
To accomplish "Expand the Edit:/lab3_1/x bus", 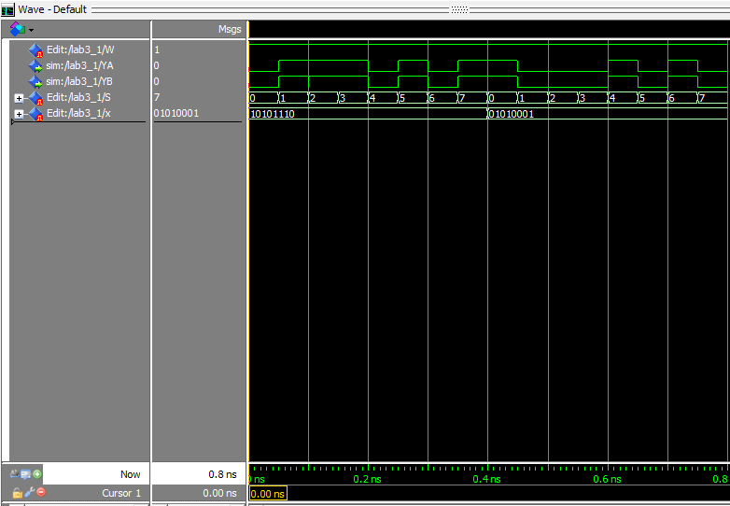I will point(19,114).
